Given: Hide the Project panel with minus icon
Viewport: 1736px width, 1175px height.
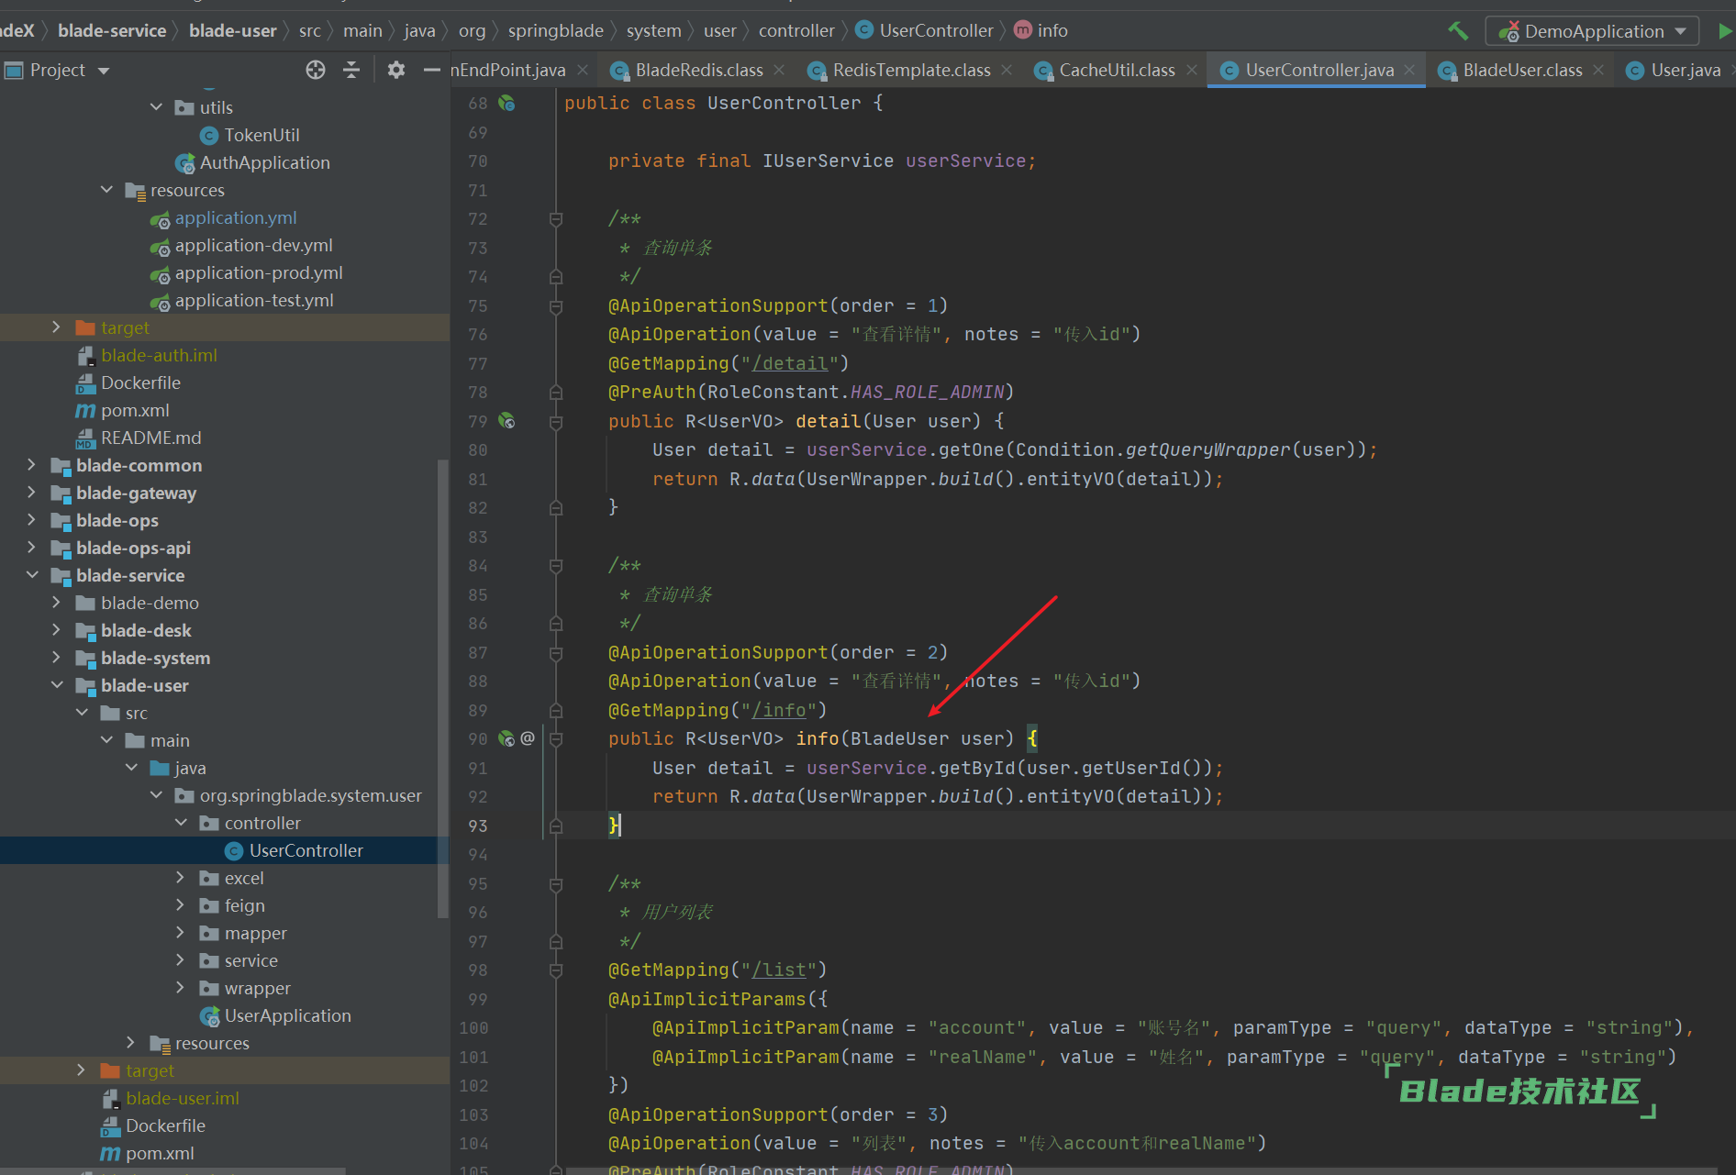Looking at the screenshot, I should [431, 70].
